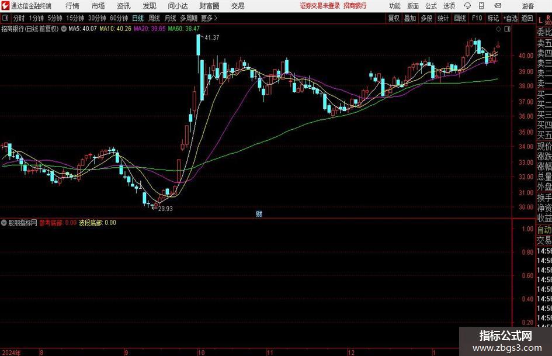Click the 29.93 low price label
The image size is (552, 356).
click(165, 209)
